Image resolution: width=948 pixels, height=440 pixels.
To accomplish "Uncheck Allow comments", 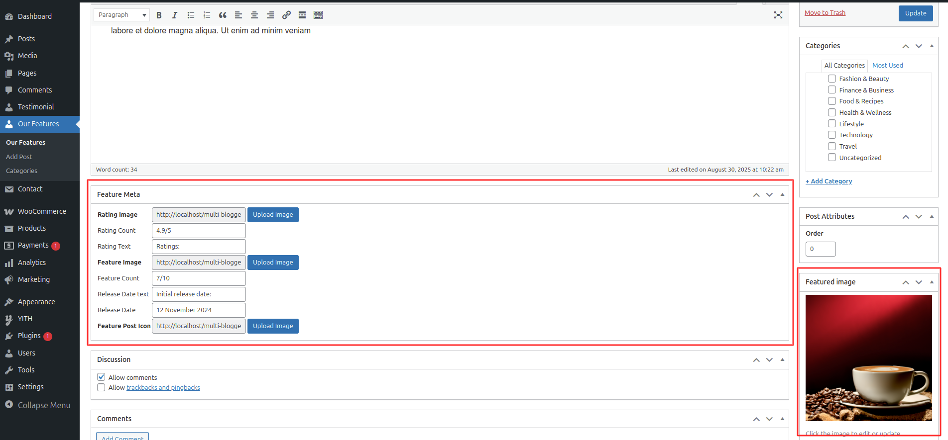I will [101, 377].
